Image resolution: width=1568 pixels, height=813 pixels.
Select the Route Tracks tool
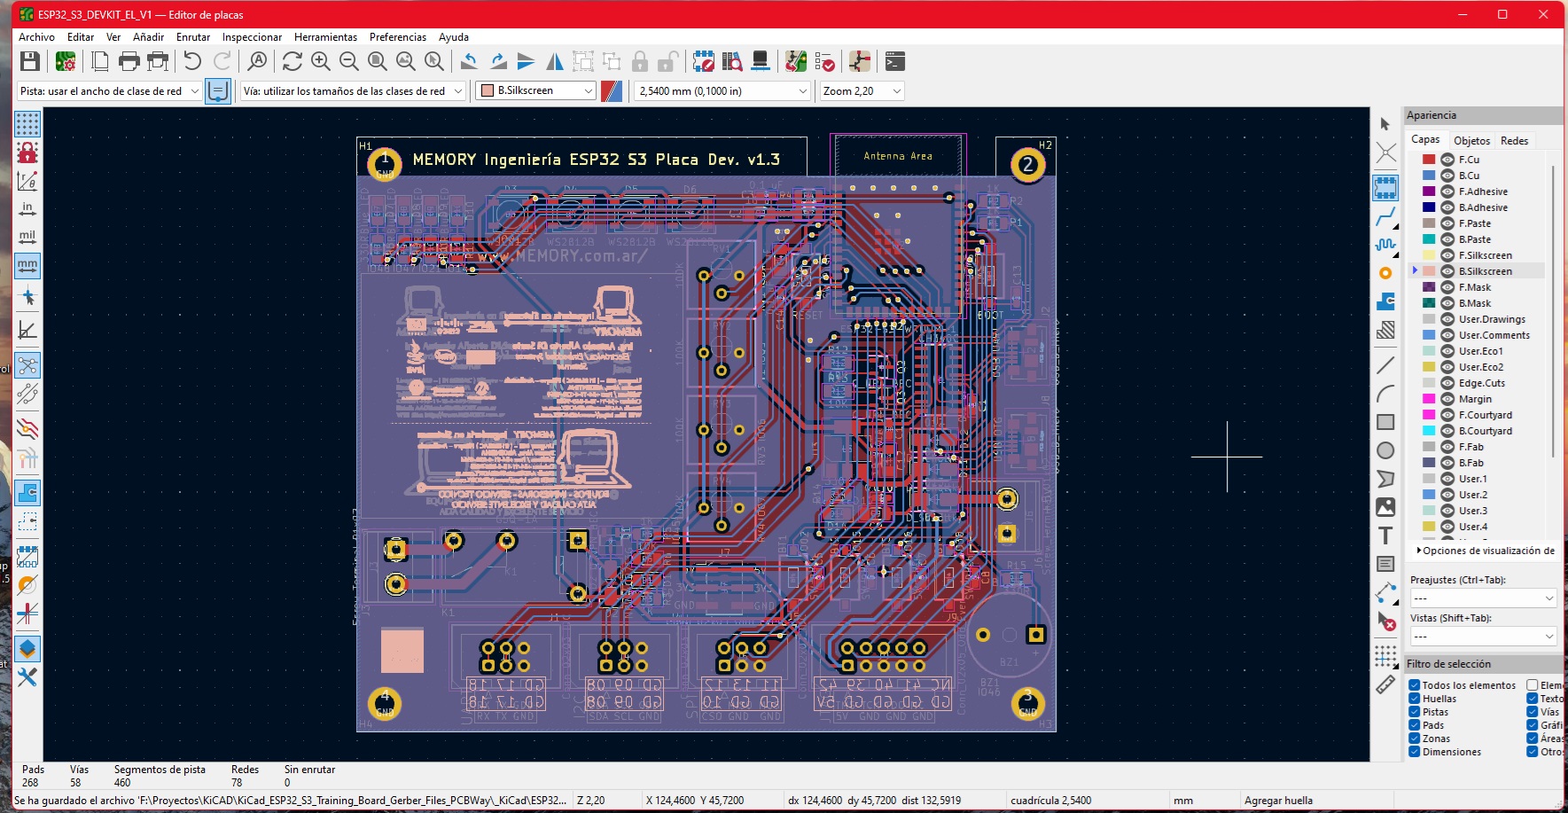1385,217
